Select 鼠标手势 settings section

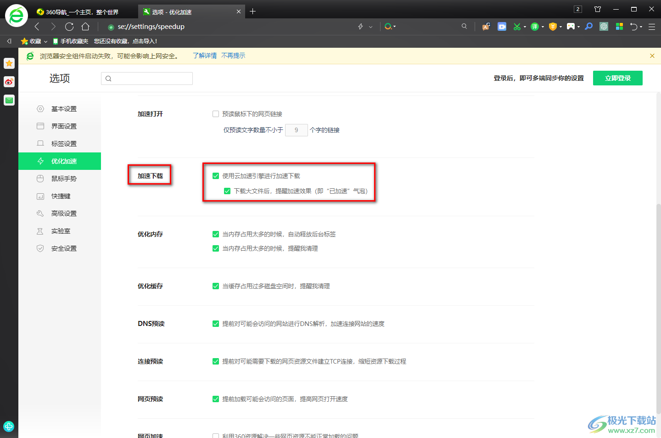[x=60, y=179]
